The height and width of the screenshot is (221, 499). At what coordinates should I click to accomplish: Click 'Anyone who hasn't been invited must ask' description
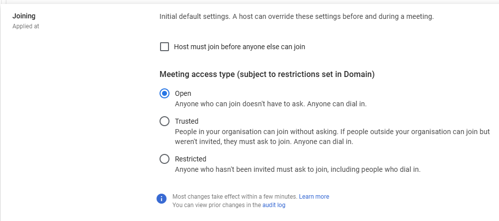click(x=298, y=169)
